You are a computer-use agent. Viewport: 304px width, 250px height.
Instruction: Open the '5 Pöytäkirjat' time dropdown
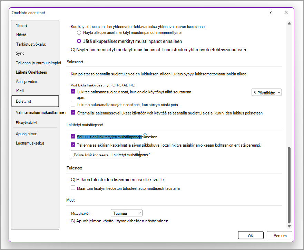pyautogui.click(x=266, y=92)
